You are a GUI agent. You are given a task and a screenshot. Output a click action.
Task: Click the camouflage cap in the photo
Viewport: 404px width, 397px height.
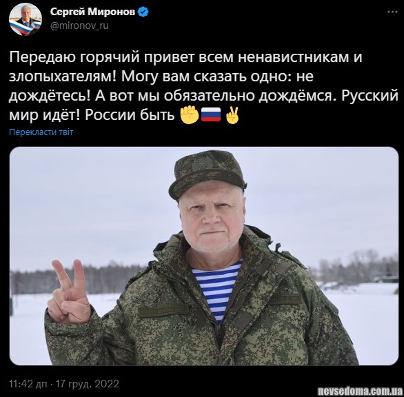[x=208, y=173]
